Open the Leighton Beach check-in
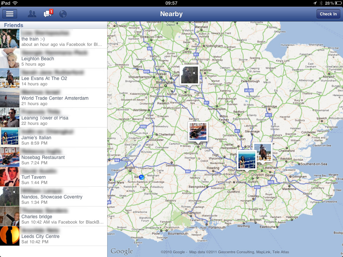343x257 pixels. (x=54, y=58)
